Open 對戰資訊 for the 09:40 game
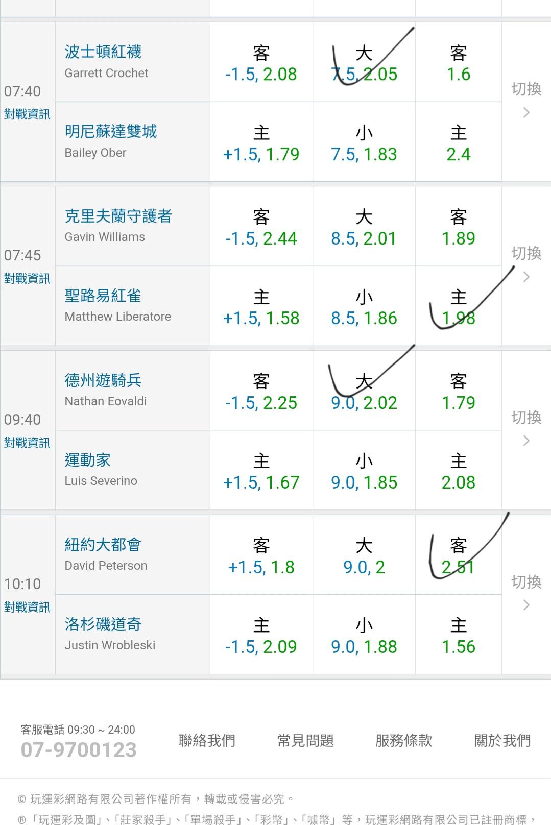 [27, 443]
